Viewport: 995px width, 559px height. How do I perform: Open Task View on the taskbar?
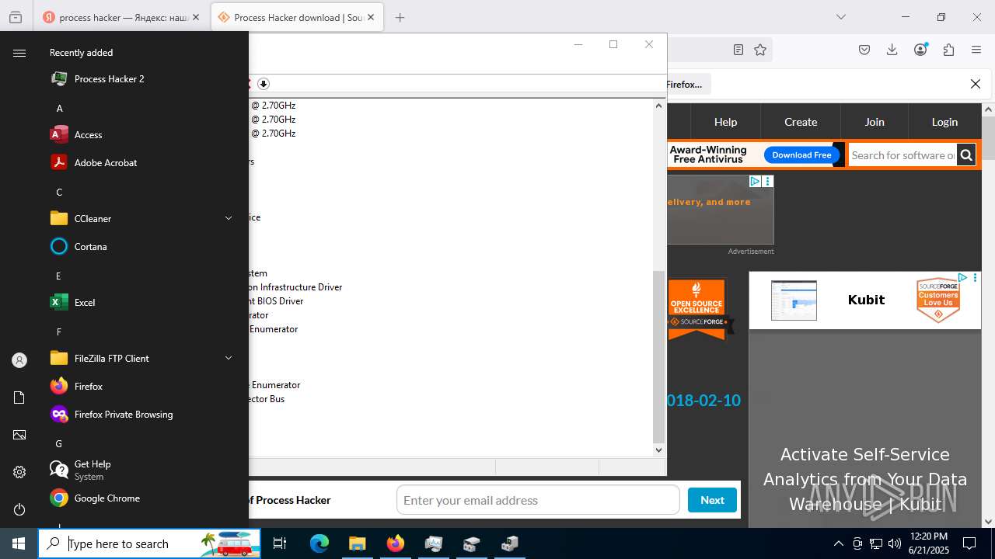(x=280, y=543)
